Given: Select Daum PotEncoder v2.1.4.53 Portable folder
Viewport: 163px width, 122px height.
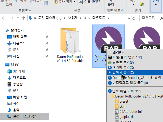Looking at the screenshot, I should 70,45.
